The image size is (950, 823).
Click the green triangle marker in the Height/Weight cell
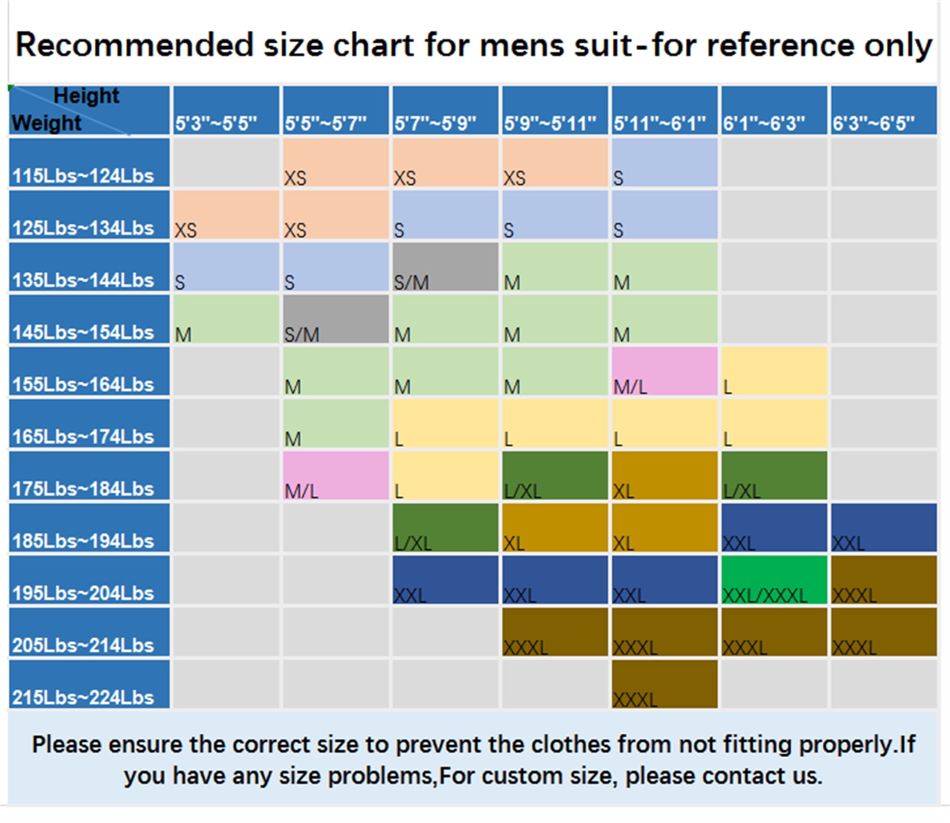(x=11, y=88)
